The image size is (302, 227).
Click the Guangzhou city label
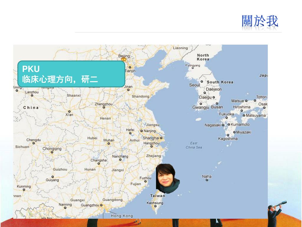click(x=90, y=205)
